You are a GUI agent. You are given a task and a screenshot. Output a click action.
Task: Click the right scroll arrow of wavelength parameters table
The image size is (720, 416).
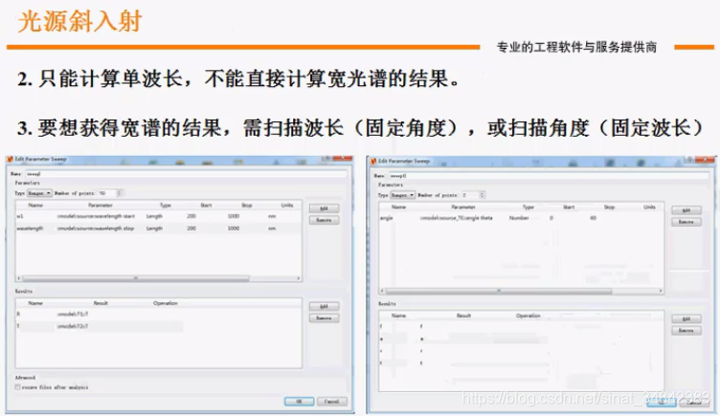coord(299,278)
